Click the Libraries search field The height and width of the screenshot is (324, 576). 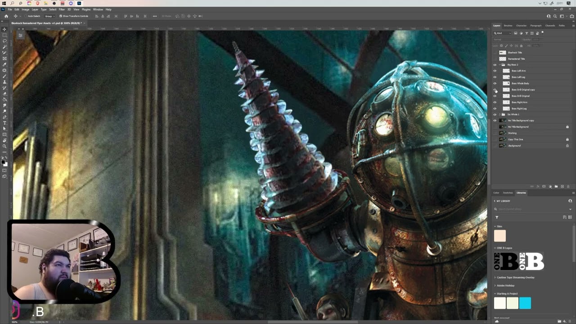coord(532,209)
